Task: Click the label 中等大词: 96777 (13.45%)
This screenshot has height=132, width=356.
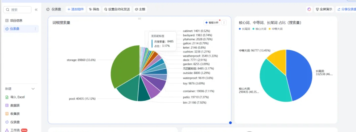Action: tap(255, 50)
